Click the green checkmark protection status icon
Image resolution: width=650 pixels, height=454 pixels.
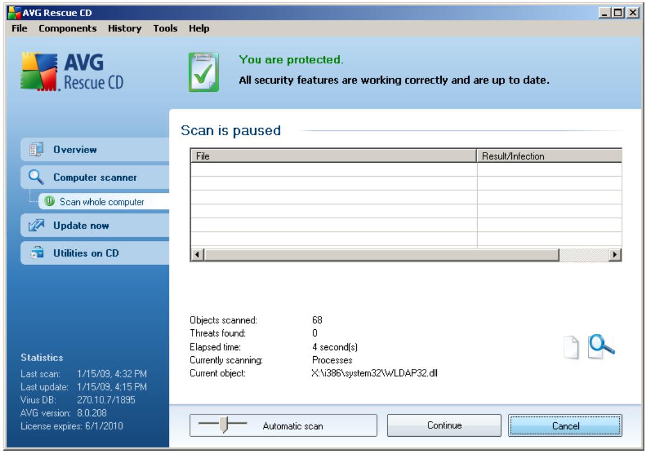pos(204,72)
